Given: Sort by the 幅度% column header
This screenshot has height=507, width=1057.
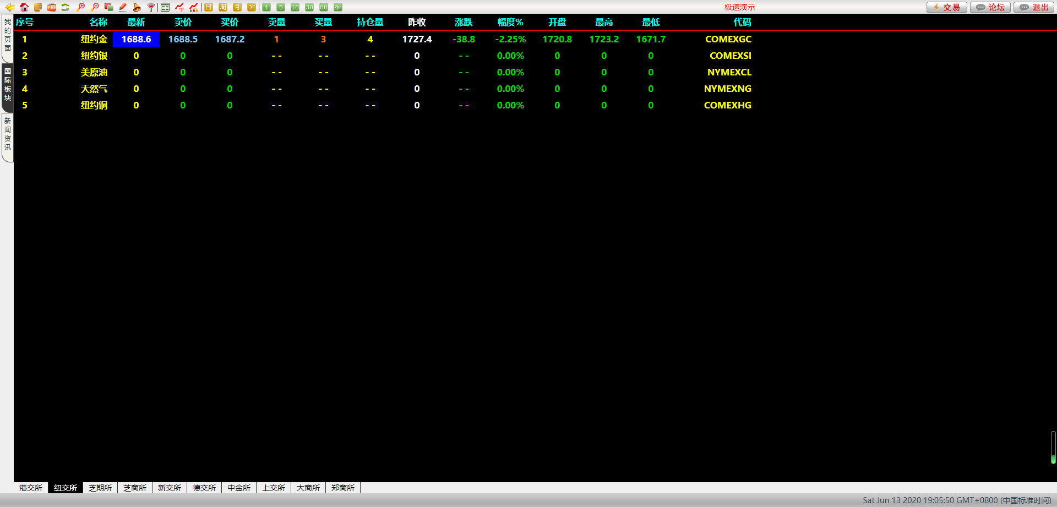Looking at the screenshot, I should click(x=510, y=22).
